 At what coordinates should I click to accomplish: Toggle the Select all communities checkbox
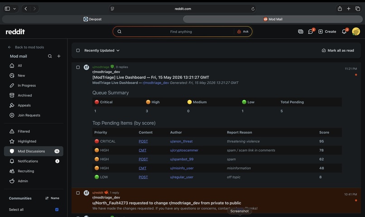tap(57, 210)
